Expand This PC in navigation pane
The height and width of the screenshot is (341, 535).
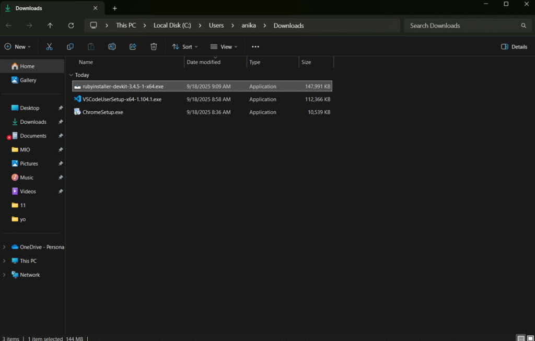pos(5,261)
